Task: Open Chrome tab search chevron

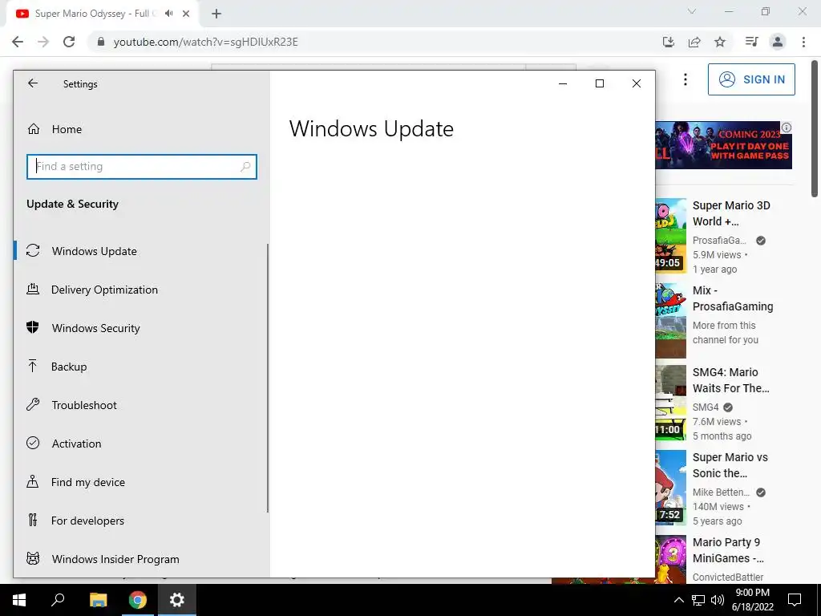Action: (x=692, y=11)
